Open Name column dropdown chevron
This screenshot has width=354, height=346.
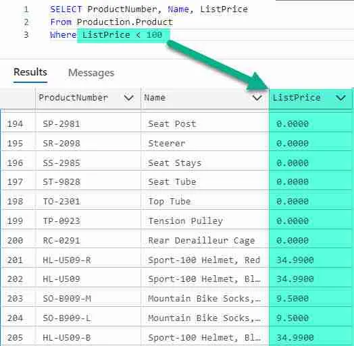257,98
